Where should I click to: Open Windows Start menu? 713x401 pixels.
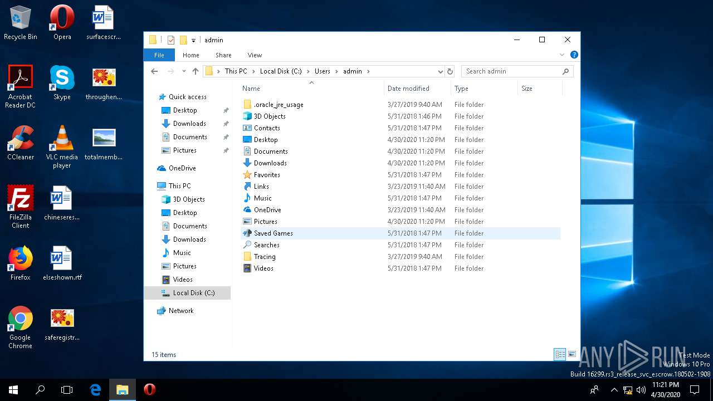click(x=13, y=390)
